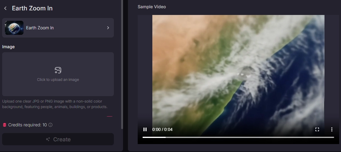Pause the sample video
Screen dimensions: 341x152
click(145, 130)
